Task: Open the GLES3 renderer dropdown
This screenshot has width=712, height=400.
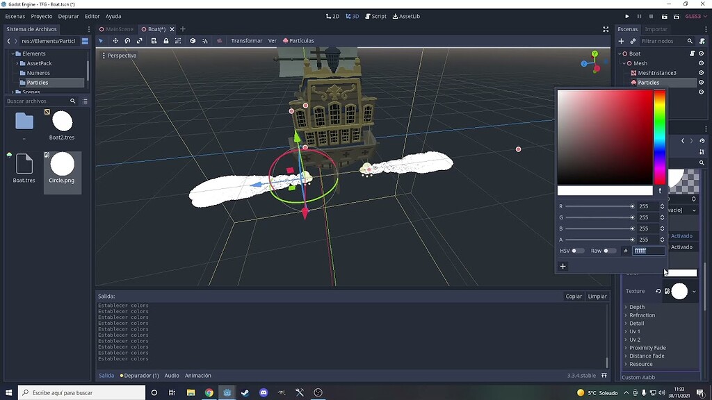Action: [x=695, y=17]
